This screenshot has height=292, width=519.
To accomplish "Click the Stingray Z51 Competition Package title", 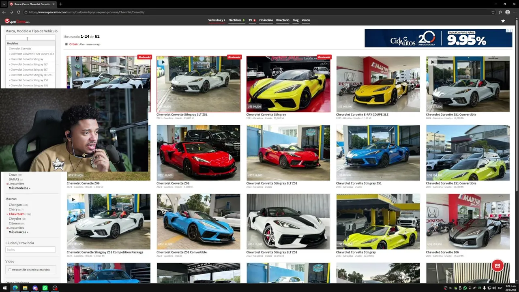I will click(105, 252).
